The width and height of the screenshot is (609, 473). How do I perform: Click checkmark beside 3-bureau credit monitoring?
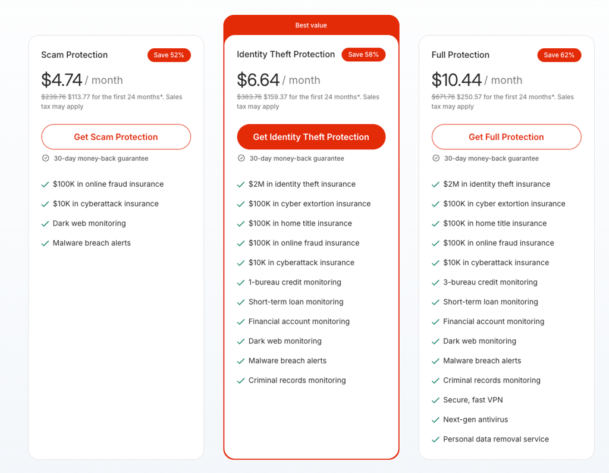pos(435,283)
